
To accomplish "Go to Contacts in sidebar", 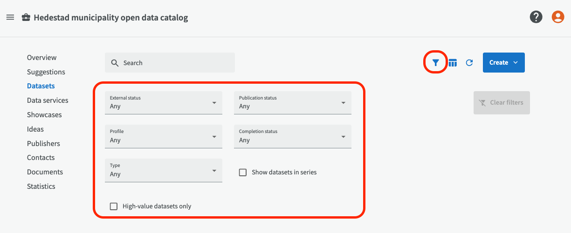I will tap(41, 158).
